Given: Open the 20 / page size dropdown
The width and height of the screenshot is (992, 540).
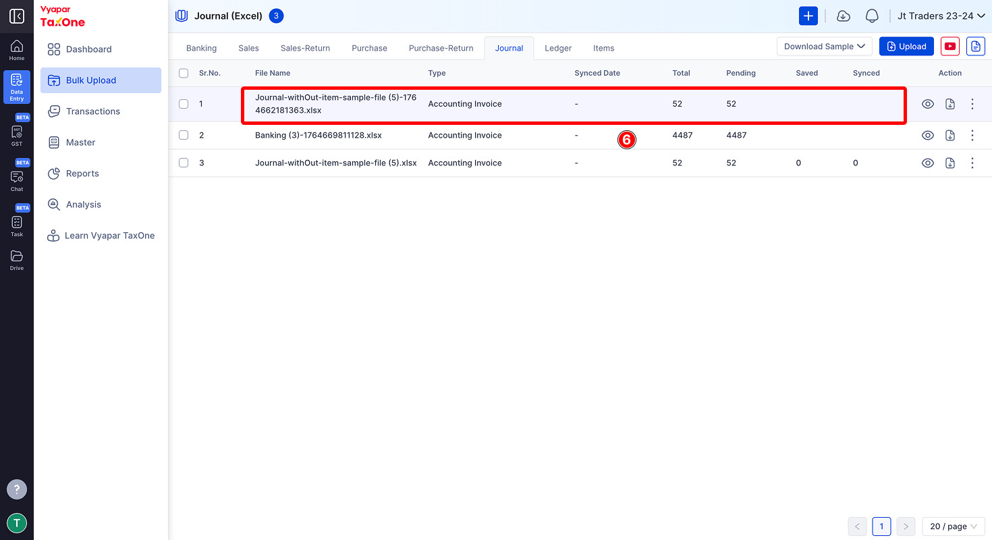Looking at the screenshot, I should click(954, 526).
